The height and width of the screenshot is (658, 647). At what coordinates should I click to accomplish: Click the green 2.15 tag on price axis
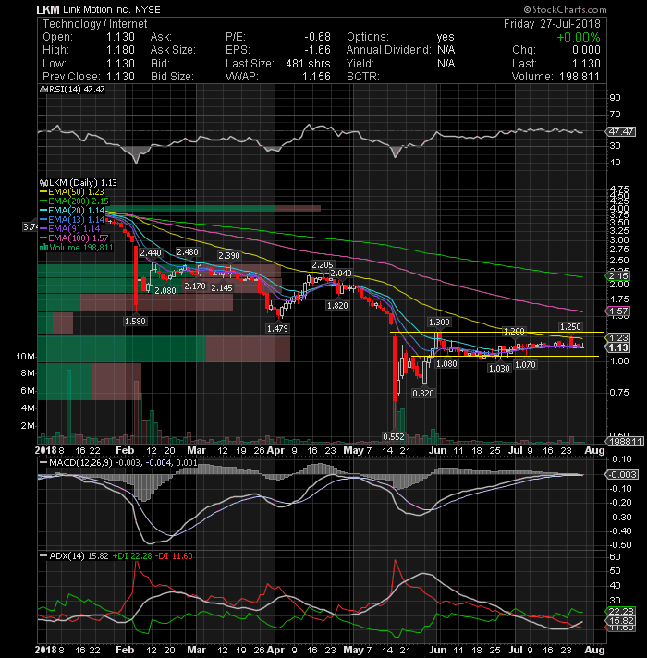tap(618, 276)
